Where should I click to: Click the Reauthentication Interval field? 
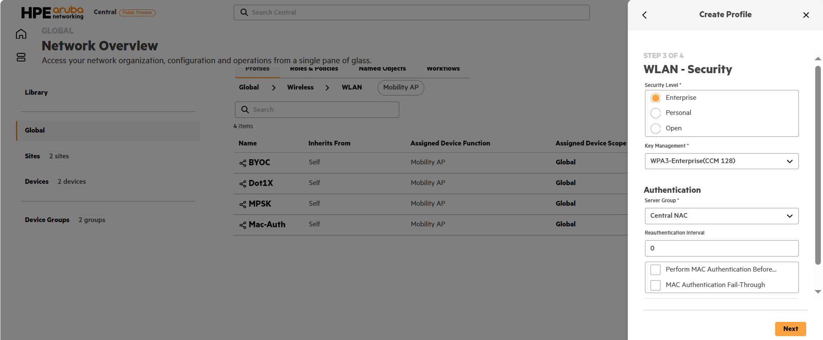(722, 248)
